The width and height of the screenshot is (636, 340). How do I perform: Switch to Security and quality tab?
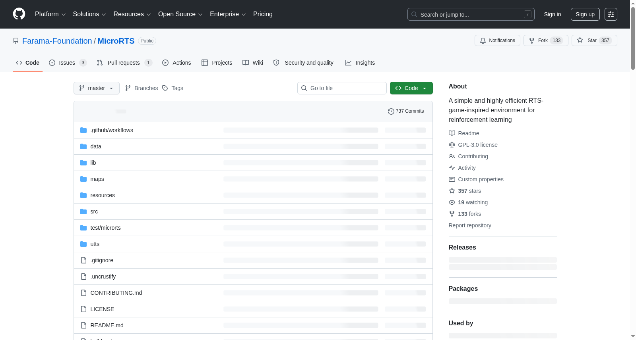[x=303, y=63]
